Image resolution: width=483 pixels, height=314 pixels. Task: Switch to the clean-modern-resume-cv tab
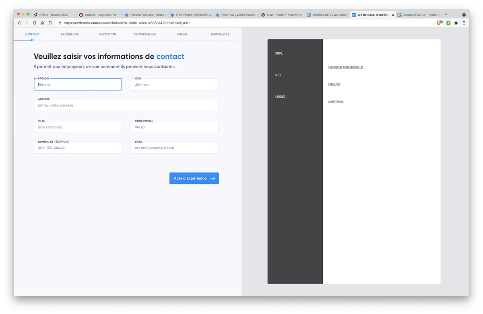[282, 15]
